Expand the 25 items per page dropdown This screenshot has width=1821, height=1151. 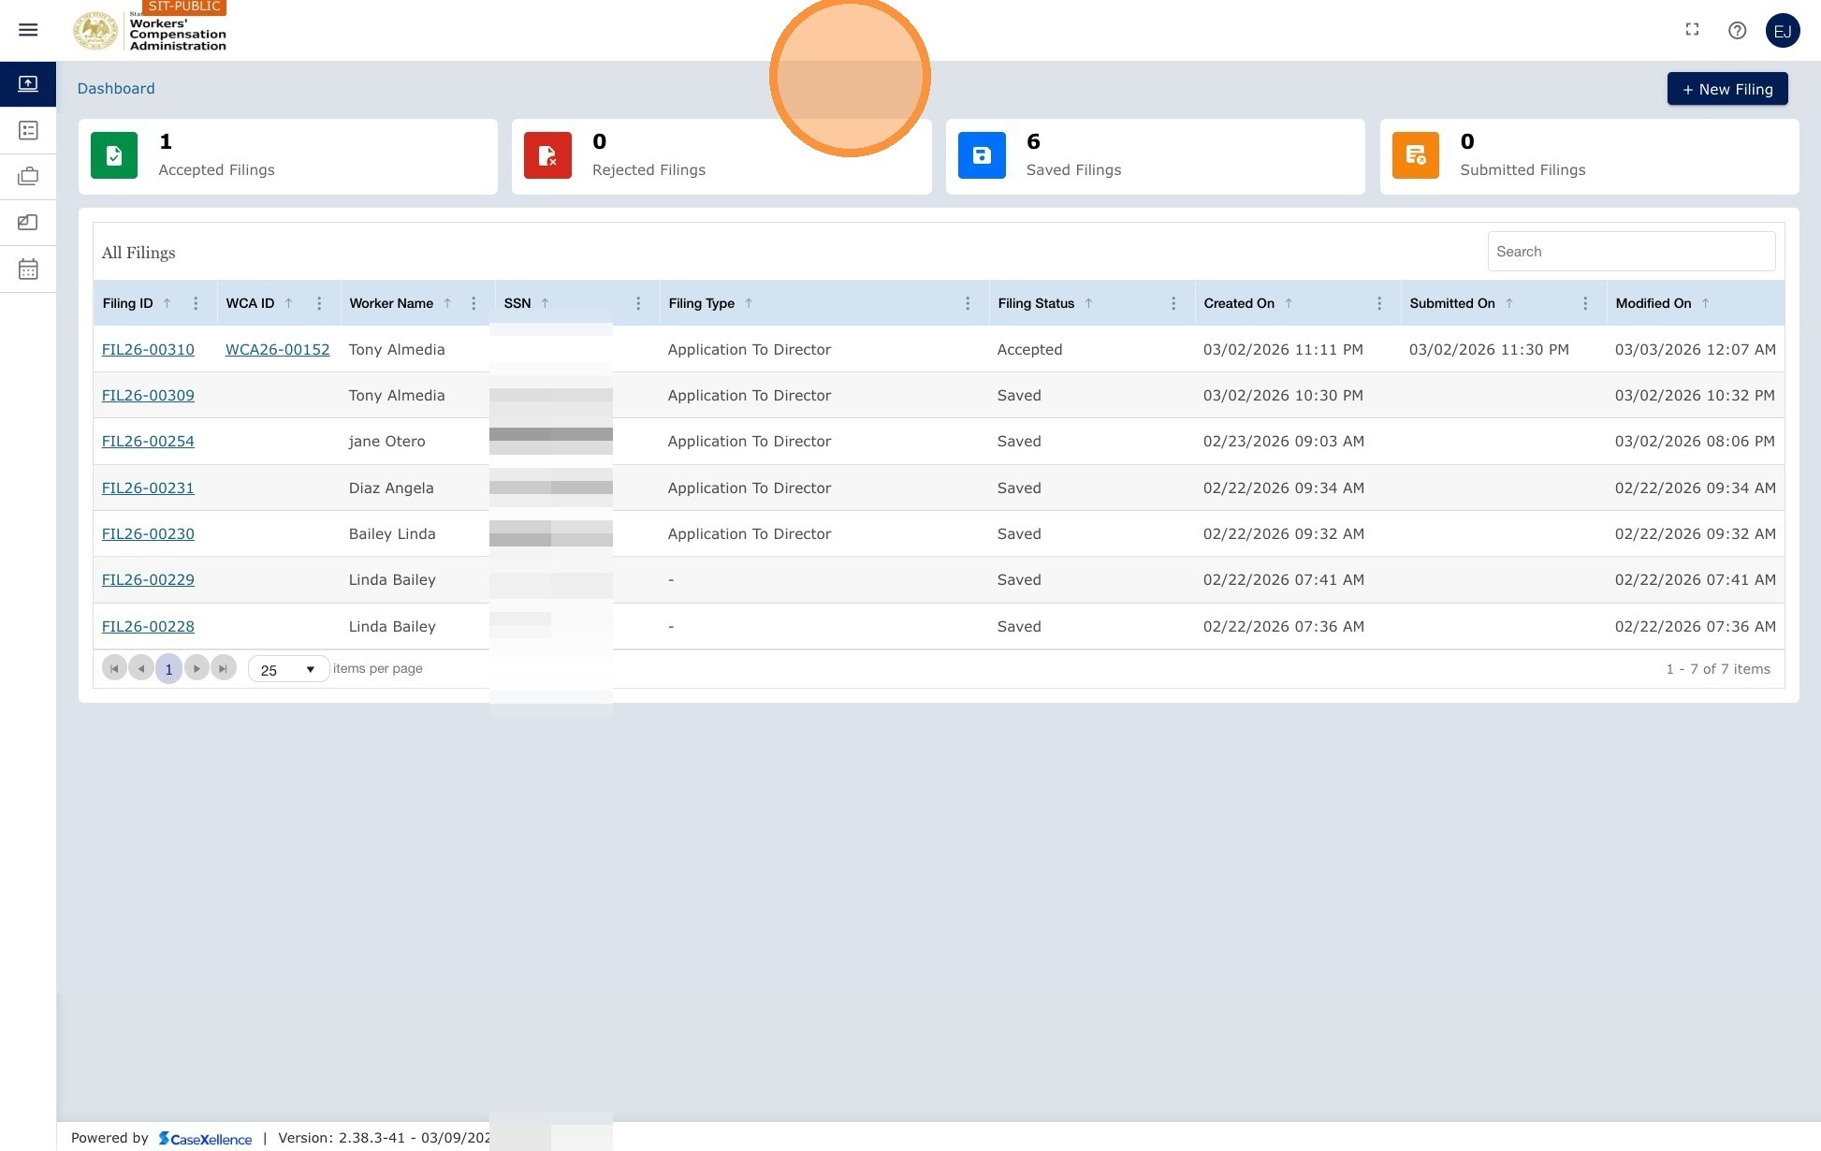tap(288, 669)
